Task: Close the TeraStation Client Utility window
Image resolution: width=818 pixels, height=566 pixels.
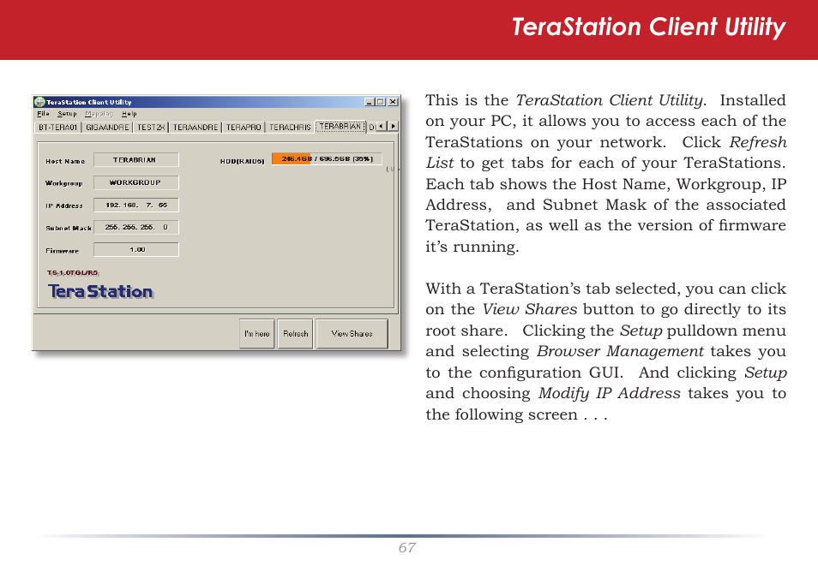Action: [393, 102]
